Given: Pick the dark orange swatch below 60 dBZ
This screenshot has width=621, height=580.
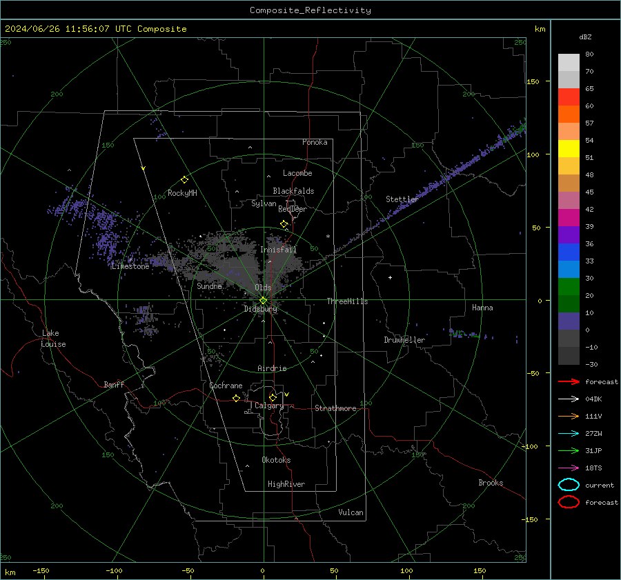Looking at the screenshot, I should 569,114.
